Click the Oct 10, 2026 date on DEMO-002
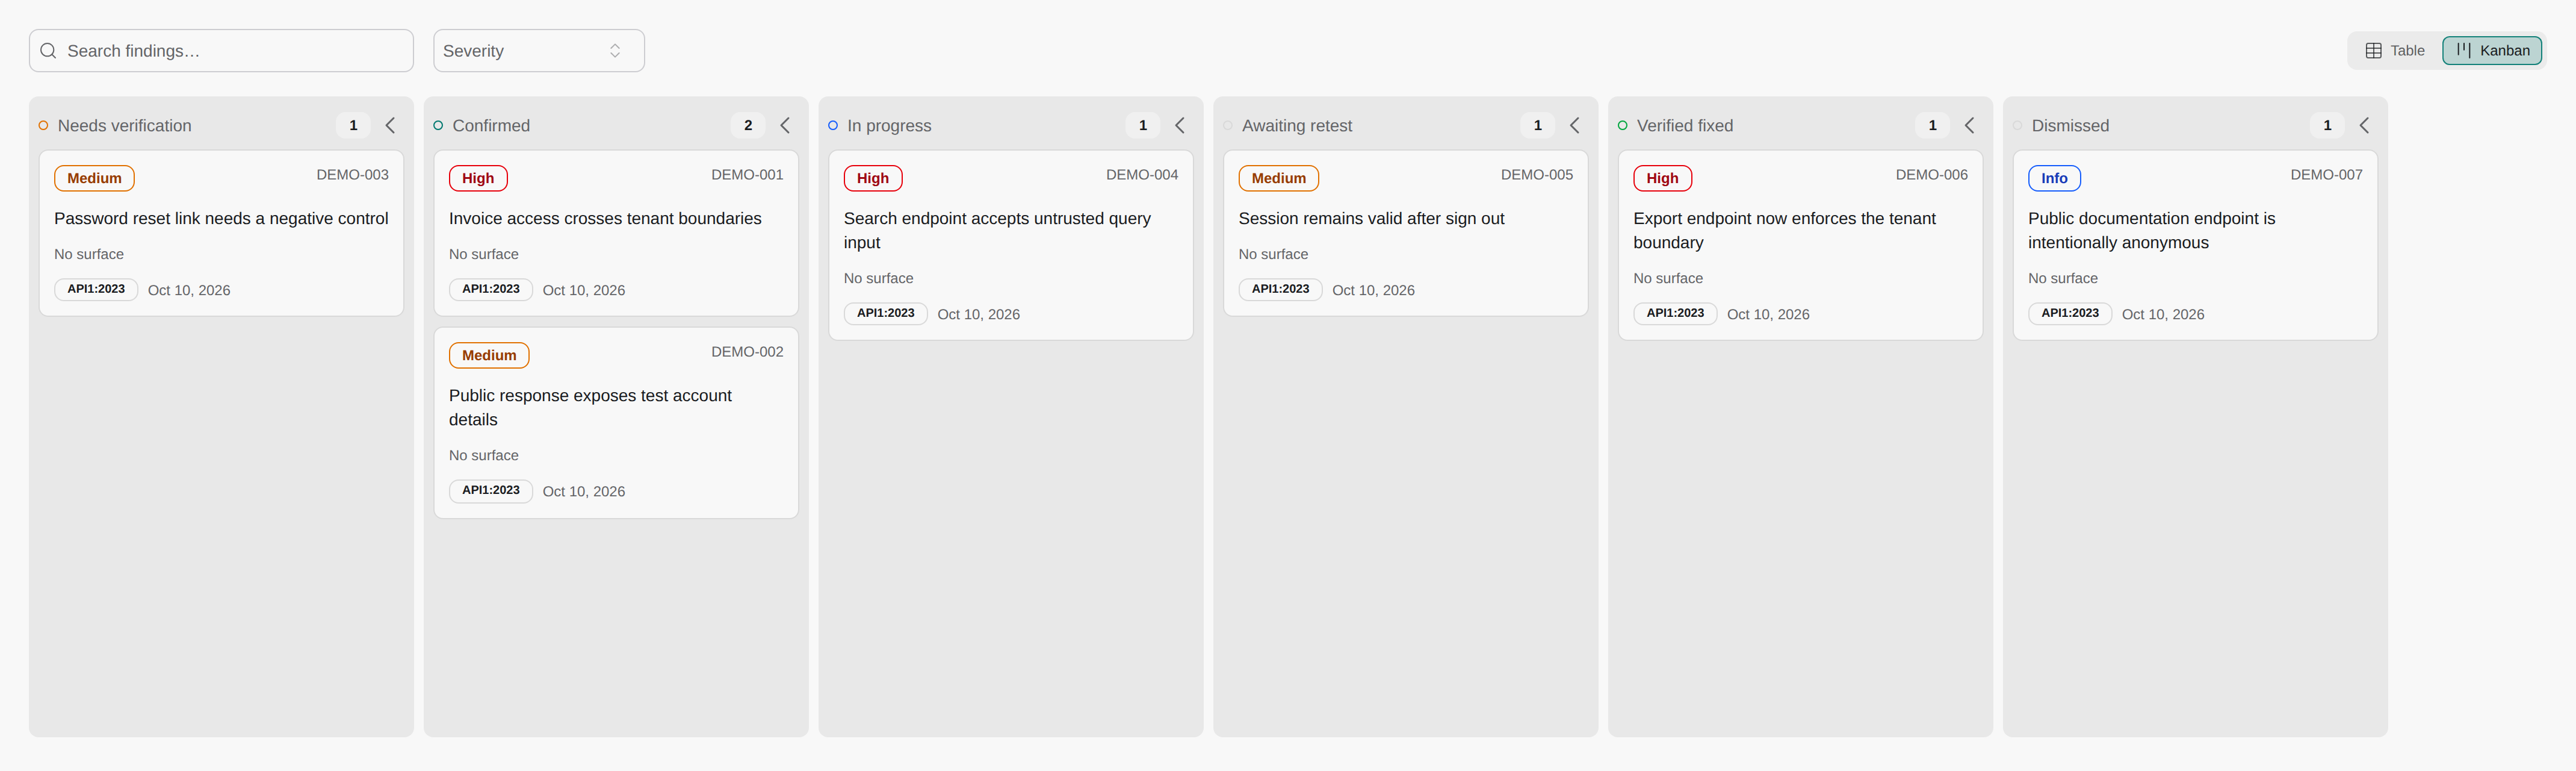 (x=584, y=492)
